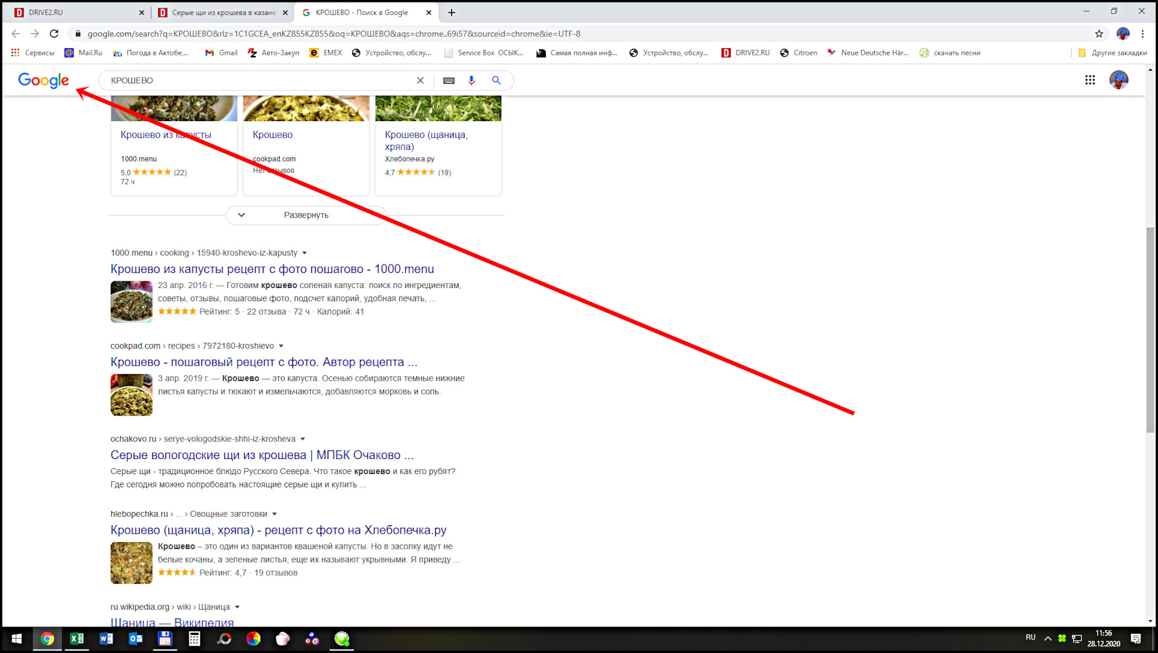Screen dimensions: 1158x653
Task: Open the Сервисы apps shortcut in bookmarks bar
Action: tap(33, 53)
